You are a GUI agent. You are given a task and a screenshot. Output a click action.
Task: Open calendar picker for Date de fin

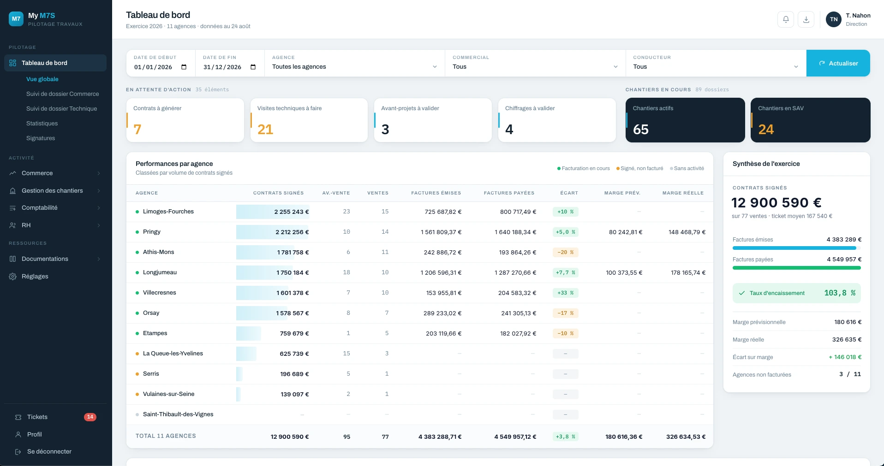(253, 67)
